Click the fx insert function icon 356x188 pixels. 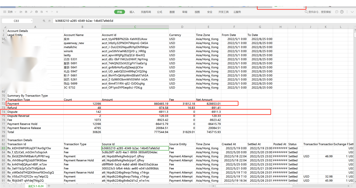49,21
